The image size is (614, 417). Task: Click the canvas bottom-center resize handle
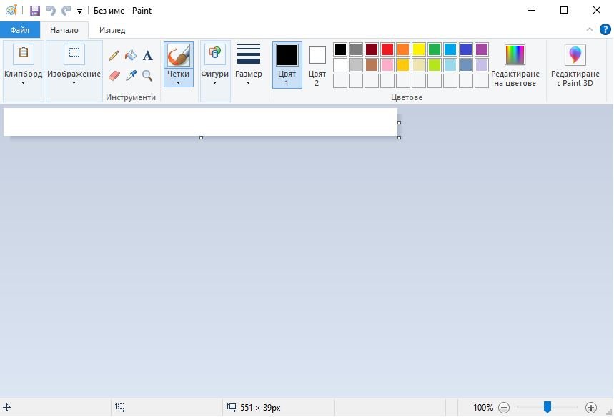click(x=202, y=137)
